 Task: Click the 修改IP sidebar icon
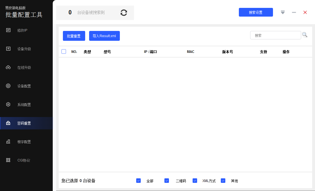point(8,30)
